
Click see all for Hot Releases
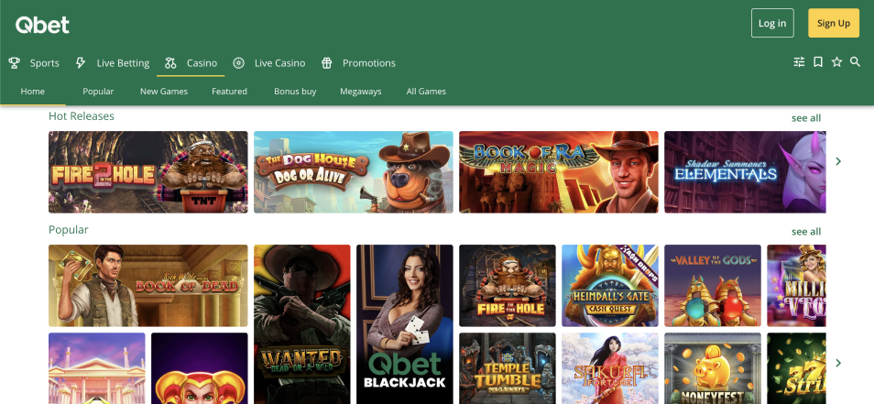[x=806, y=117]
